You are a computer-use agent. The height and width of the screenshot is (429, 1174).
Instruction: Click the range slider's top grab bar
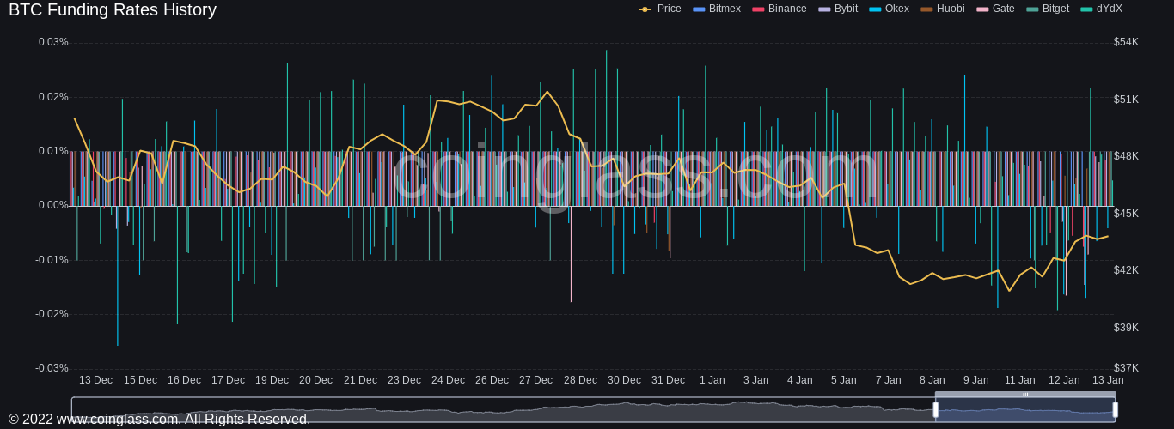tap(1025, 395)
